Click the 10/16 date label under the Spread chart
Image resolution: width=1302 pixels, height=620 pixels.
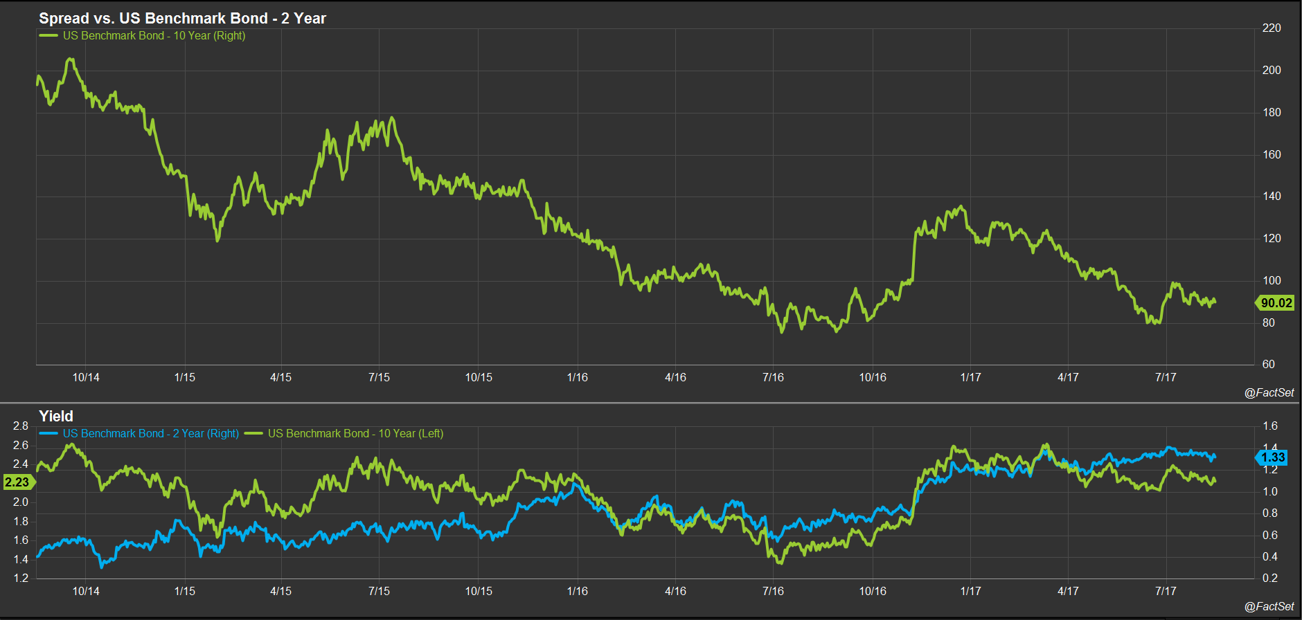tap(873, 377)
